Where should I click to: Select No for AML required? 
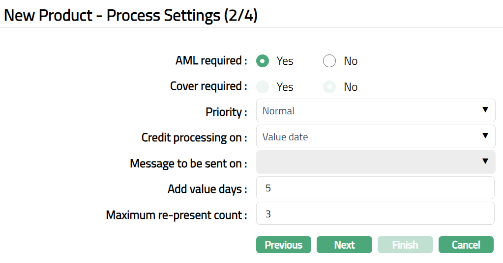[329, 61]
